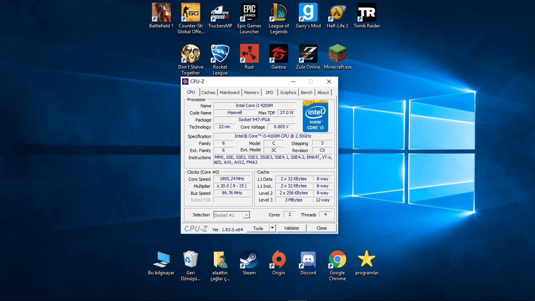The width and height of the screenshot is (535, 301).
Task: Switch to the Mainboard tab
Action: [x=230, y=92]
